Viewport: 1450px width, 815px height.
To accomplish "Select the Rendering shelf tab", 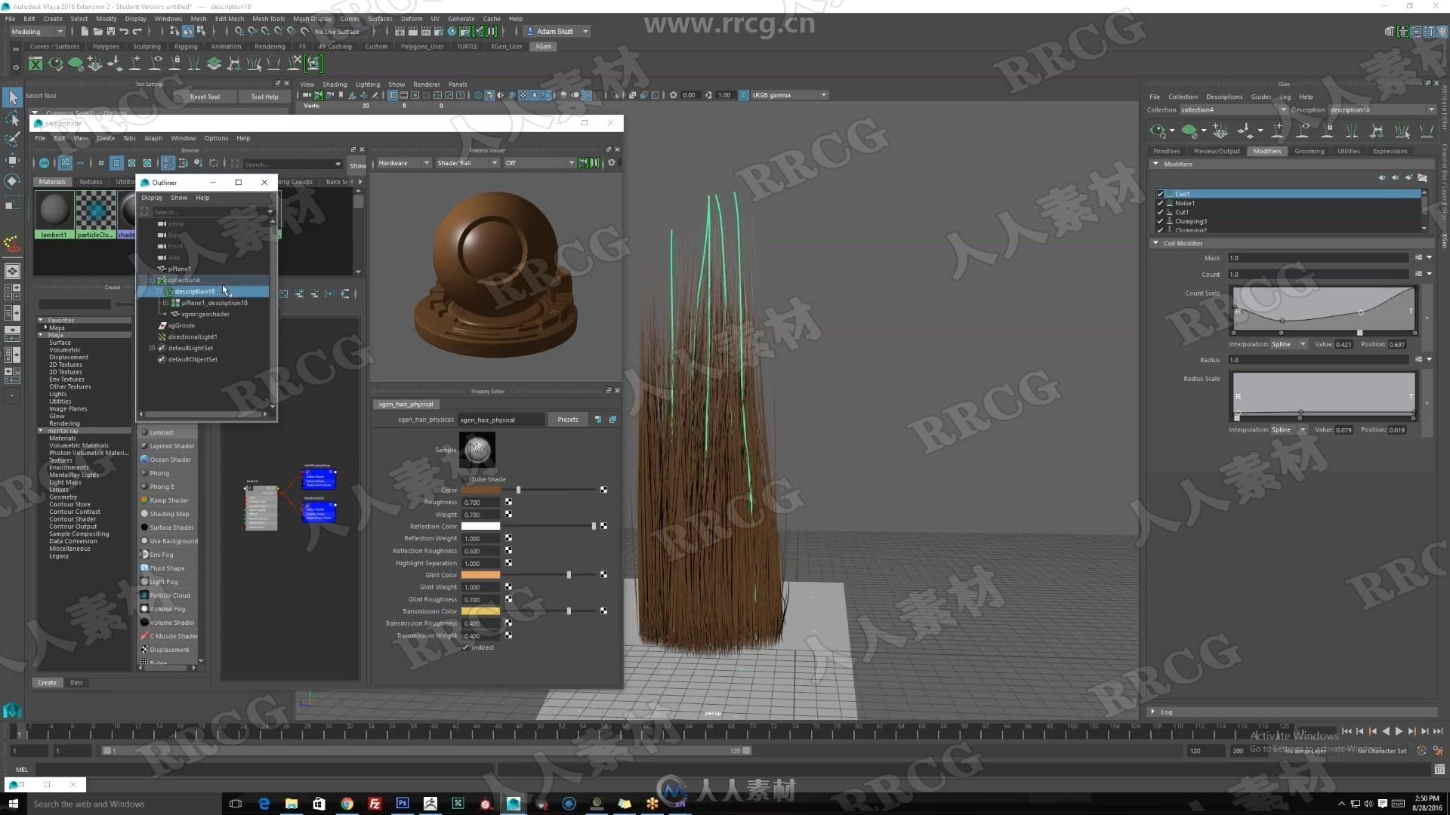I will tap(270, 46).
